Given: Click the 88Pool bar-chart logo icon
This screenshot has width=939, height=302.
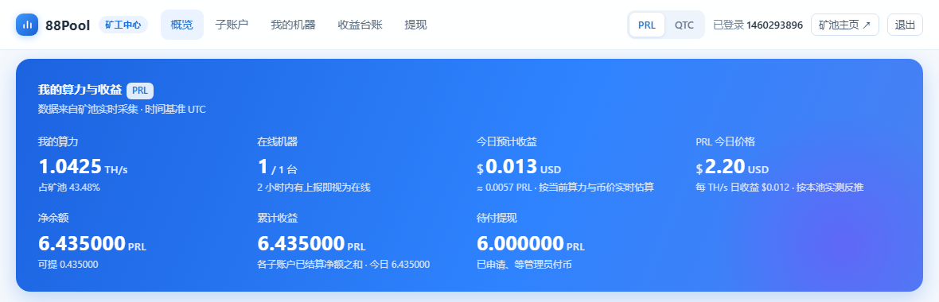Looking at the screenshot, I should pyautogui.click(x=27, y=25).
